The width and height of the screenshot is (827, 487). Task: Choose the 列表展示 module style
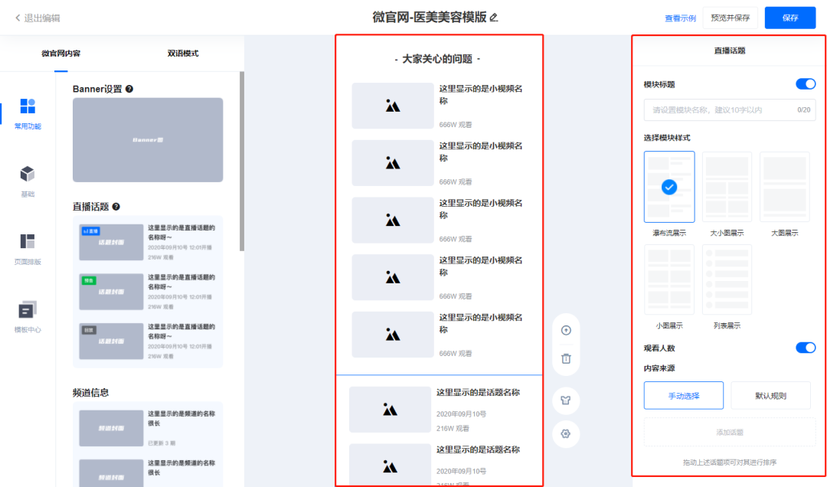tap(727, 279)
